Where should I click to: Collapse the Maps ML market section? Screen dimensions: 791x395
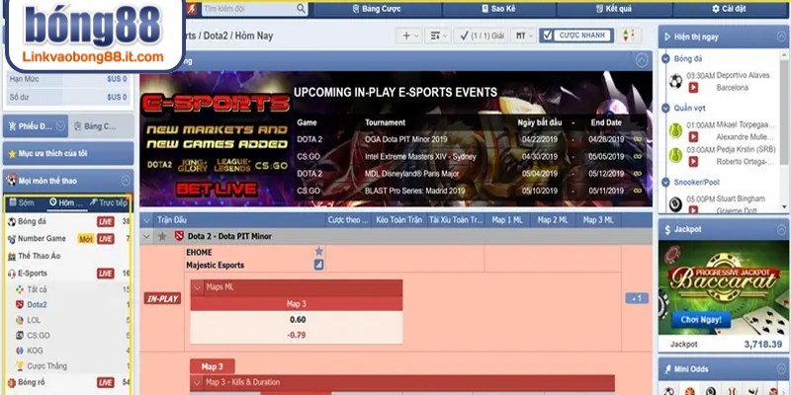click(198, 286)
